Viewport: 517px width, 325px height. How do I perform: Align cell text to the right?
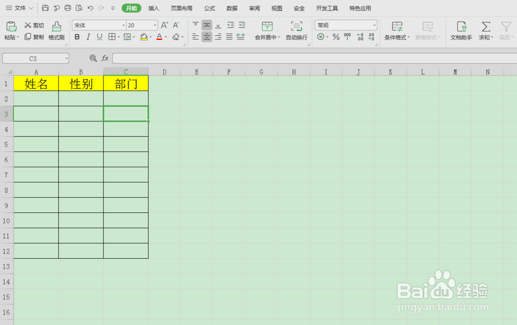tap(218, 37)
